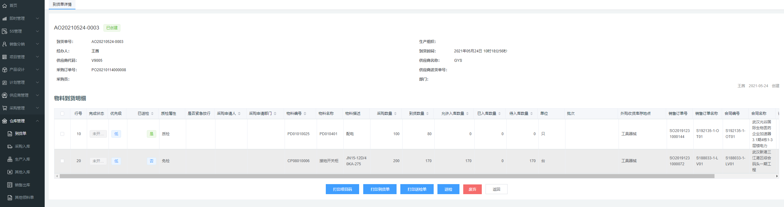The width and height of the screenshot is (784, 207).
Task: Click the 5S管理 sidebar icon
Action: click(4, 31)
